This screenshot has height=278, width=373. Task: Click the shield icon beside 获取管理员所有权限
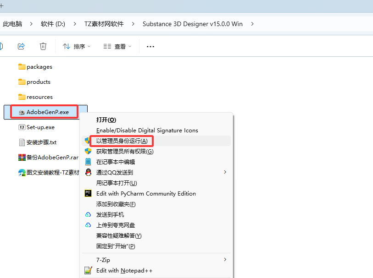pos(88,151)
